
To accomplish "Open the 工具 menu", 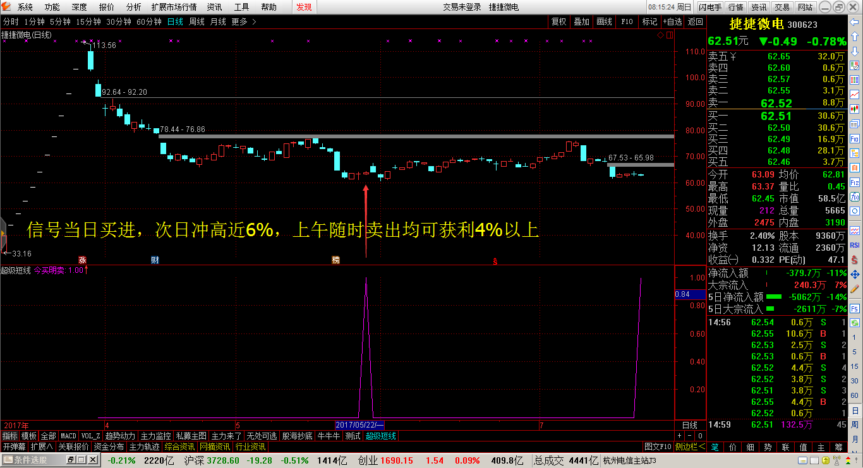I will [241, 7].
